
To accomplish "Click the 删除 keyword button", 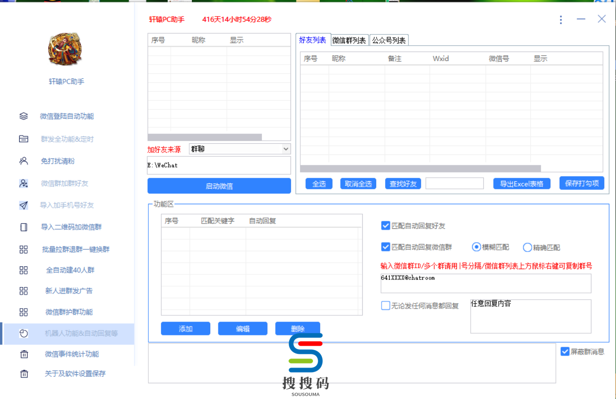I will point(298,329).
